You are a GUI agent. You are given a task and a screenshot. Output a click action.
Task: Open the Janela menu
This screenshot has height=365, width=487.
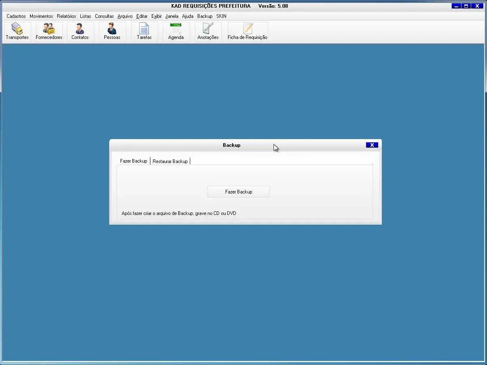coord(172,16)
